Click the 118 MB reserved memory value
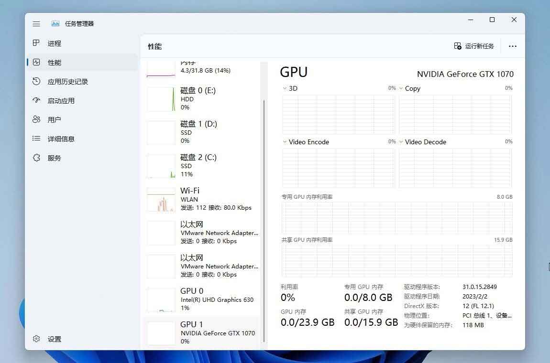The height and width of the screenshot is (363, 550). (473, 325)
